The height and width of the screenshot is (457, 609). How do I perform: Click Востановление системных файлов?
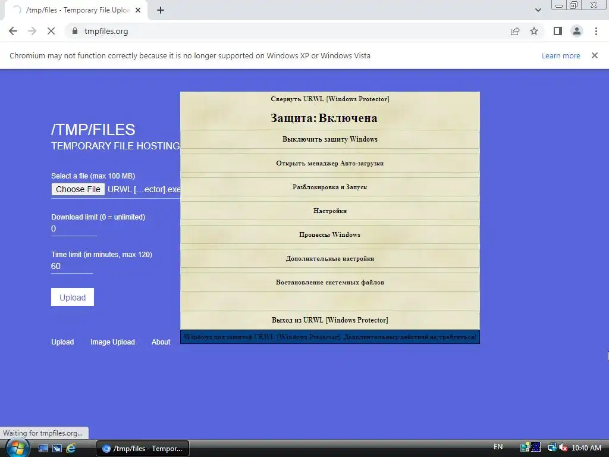pyautogui.click(x=329, y=282)
